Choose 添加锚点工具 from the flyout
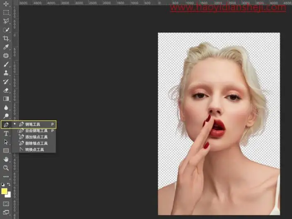Screen dimensions: 292x219 point(34,137)
